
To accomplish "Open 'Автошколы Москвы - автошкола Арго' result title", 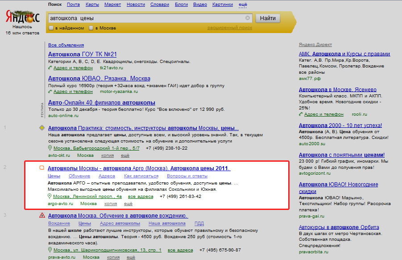I will tap(139, 168).
